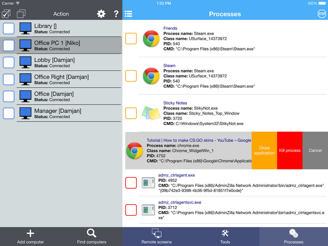Switch to the Remote screens tab
This screenshot has width=328, height=246.
point(156,236)
